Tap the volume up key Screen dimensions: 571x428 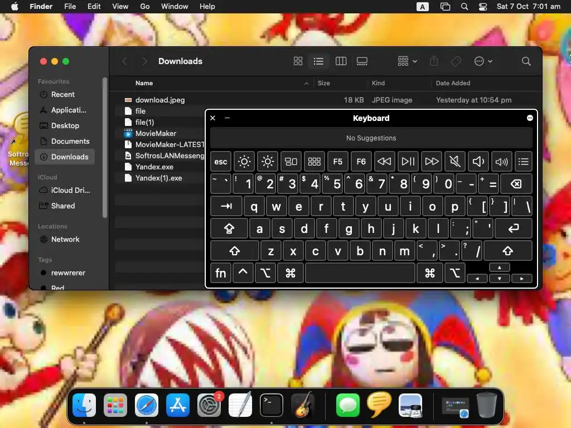[501, 162]
